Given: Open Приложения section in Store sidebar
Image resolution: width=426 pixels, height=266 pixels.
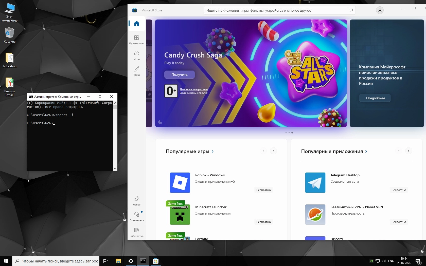Looking at the screenshot, I should [137, 40].
